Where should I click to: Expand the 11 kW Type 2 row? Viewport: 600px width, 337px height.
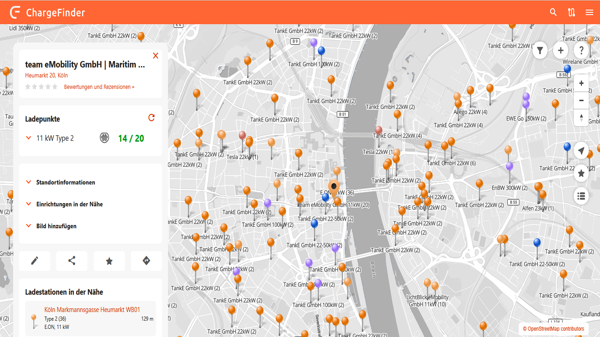[28, 138]
